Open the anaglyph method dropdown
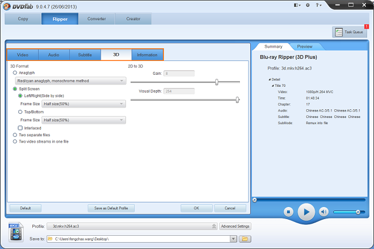This screenshot has height=249, width=374. 70,81
